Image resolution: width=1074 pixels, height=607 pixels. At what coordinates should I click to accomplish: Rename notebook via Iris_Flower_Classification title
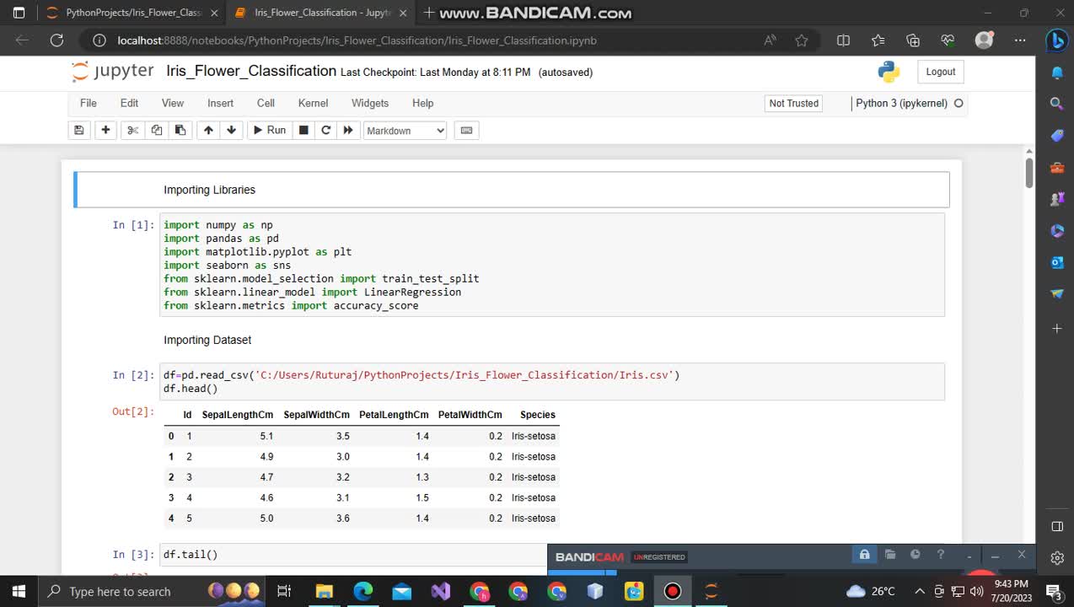(251, 71)
